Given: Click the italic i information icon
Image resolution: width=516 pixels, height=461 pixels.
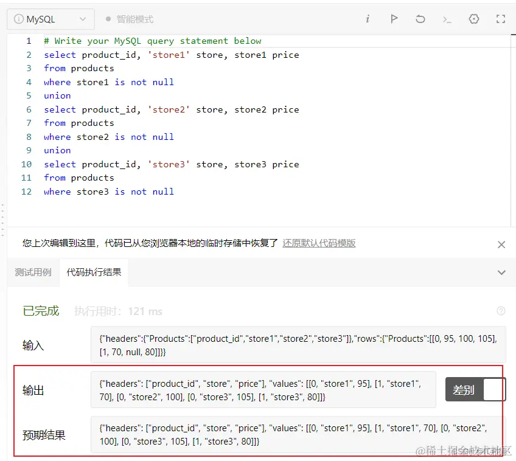Looking at the screenshot, I should coord(368,19).
